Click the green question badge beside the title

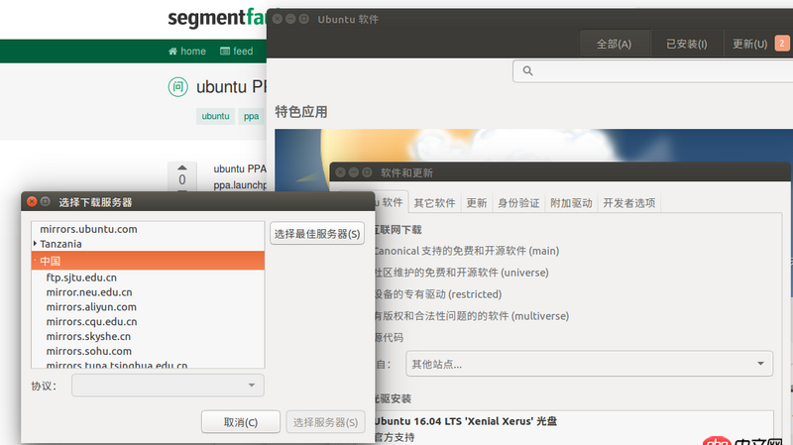click(x=177, y=87)
